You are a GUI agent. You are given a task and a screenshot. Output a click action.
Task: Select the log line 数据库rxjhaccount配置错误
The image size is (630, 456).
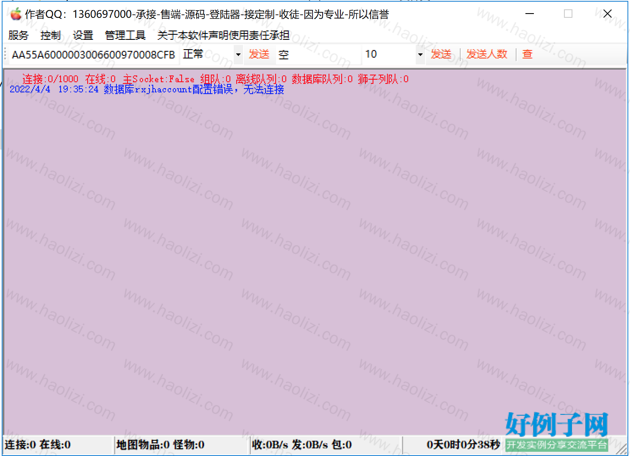(146, 89)
